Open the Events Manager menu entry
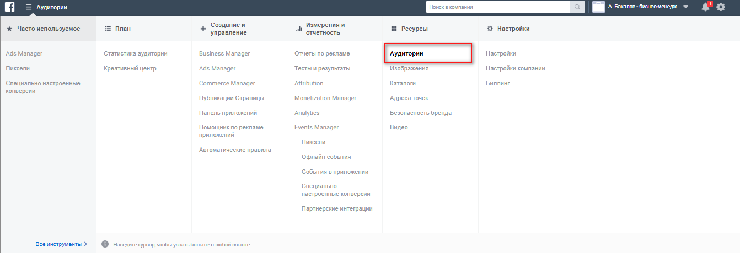Screen dimensions: 740x253 317,127
